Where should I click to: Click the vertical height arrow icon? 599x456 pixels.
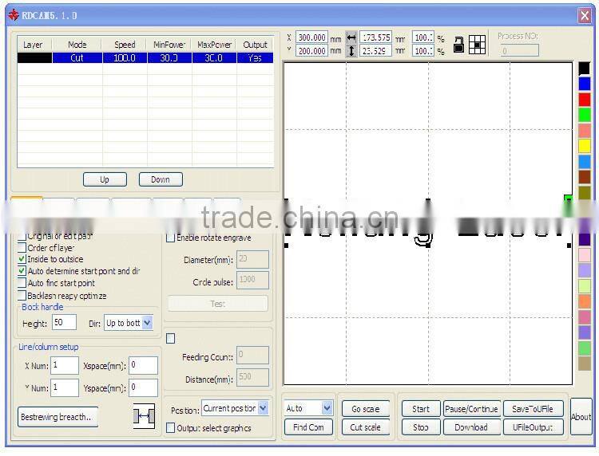351,51
